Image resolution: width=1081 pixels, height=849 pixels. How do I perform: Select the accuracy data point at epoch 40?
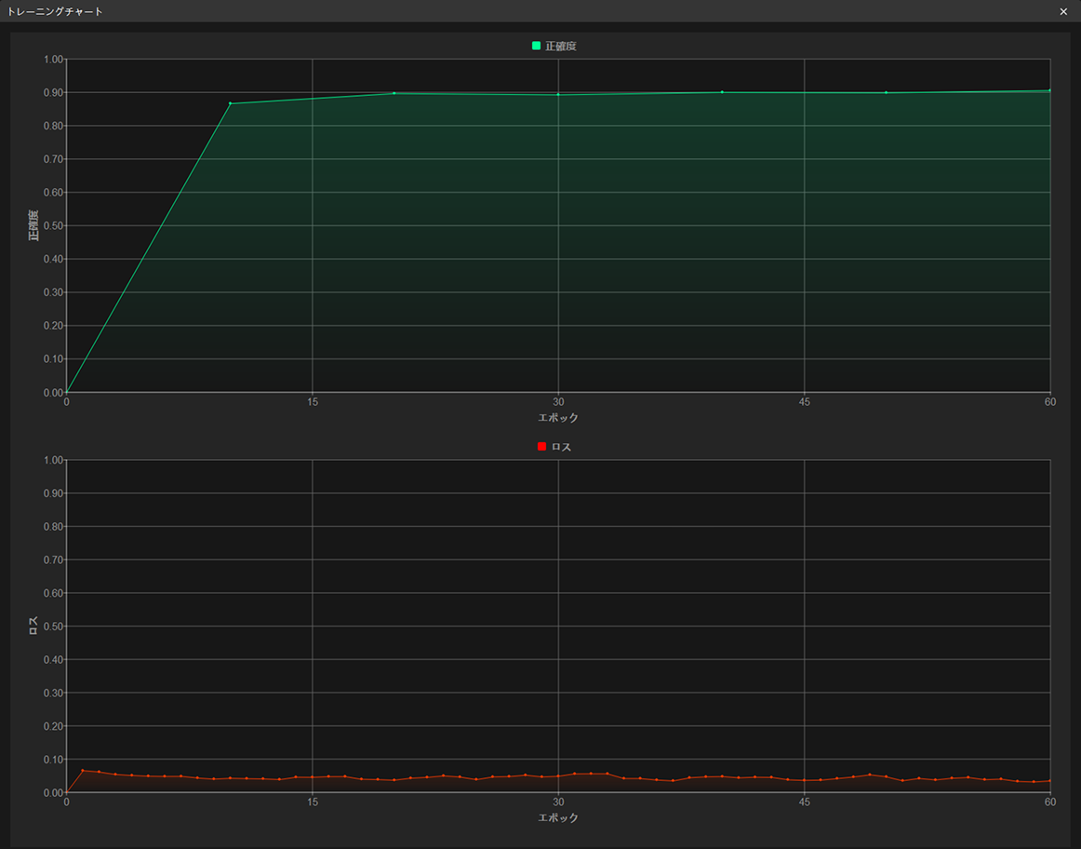(722, 92)
